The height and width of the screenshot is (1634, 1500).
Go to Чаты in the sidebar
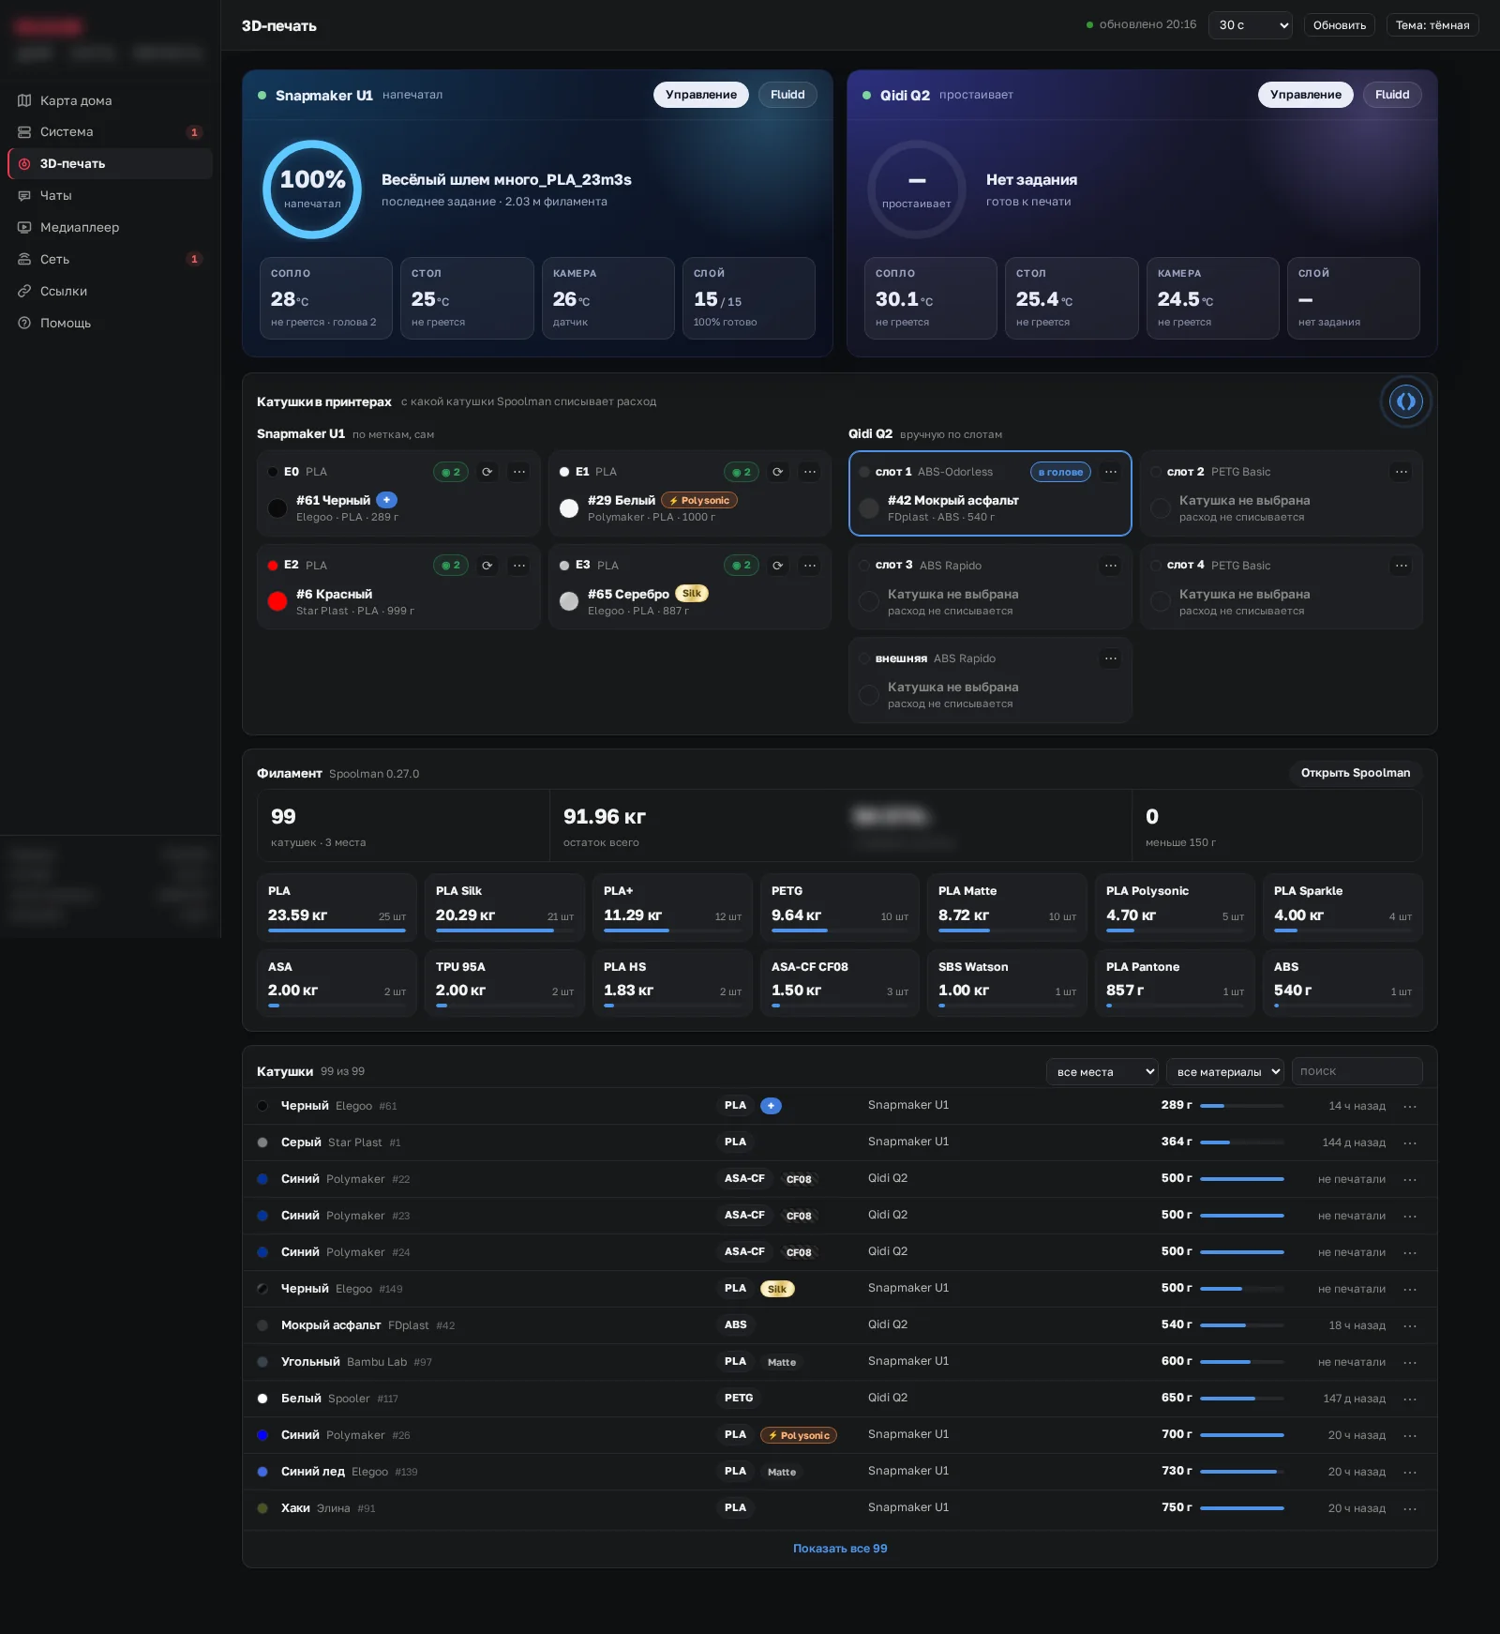coord(110,196)
